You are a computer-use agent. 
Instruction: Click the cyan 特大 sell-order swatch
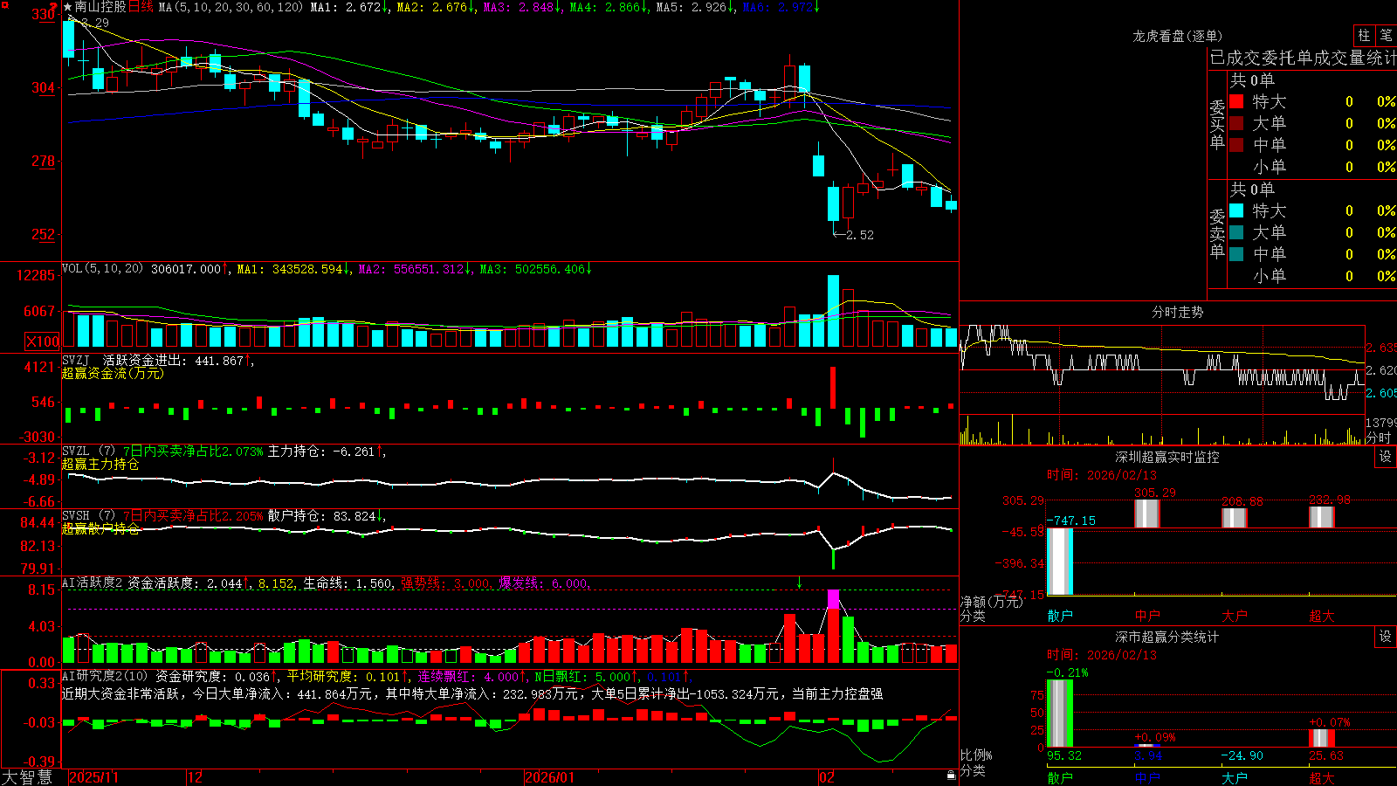1236,210
